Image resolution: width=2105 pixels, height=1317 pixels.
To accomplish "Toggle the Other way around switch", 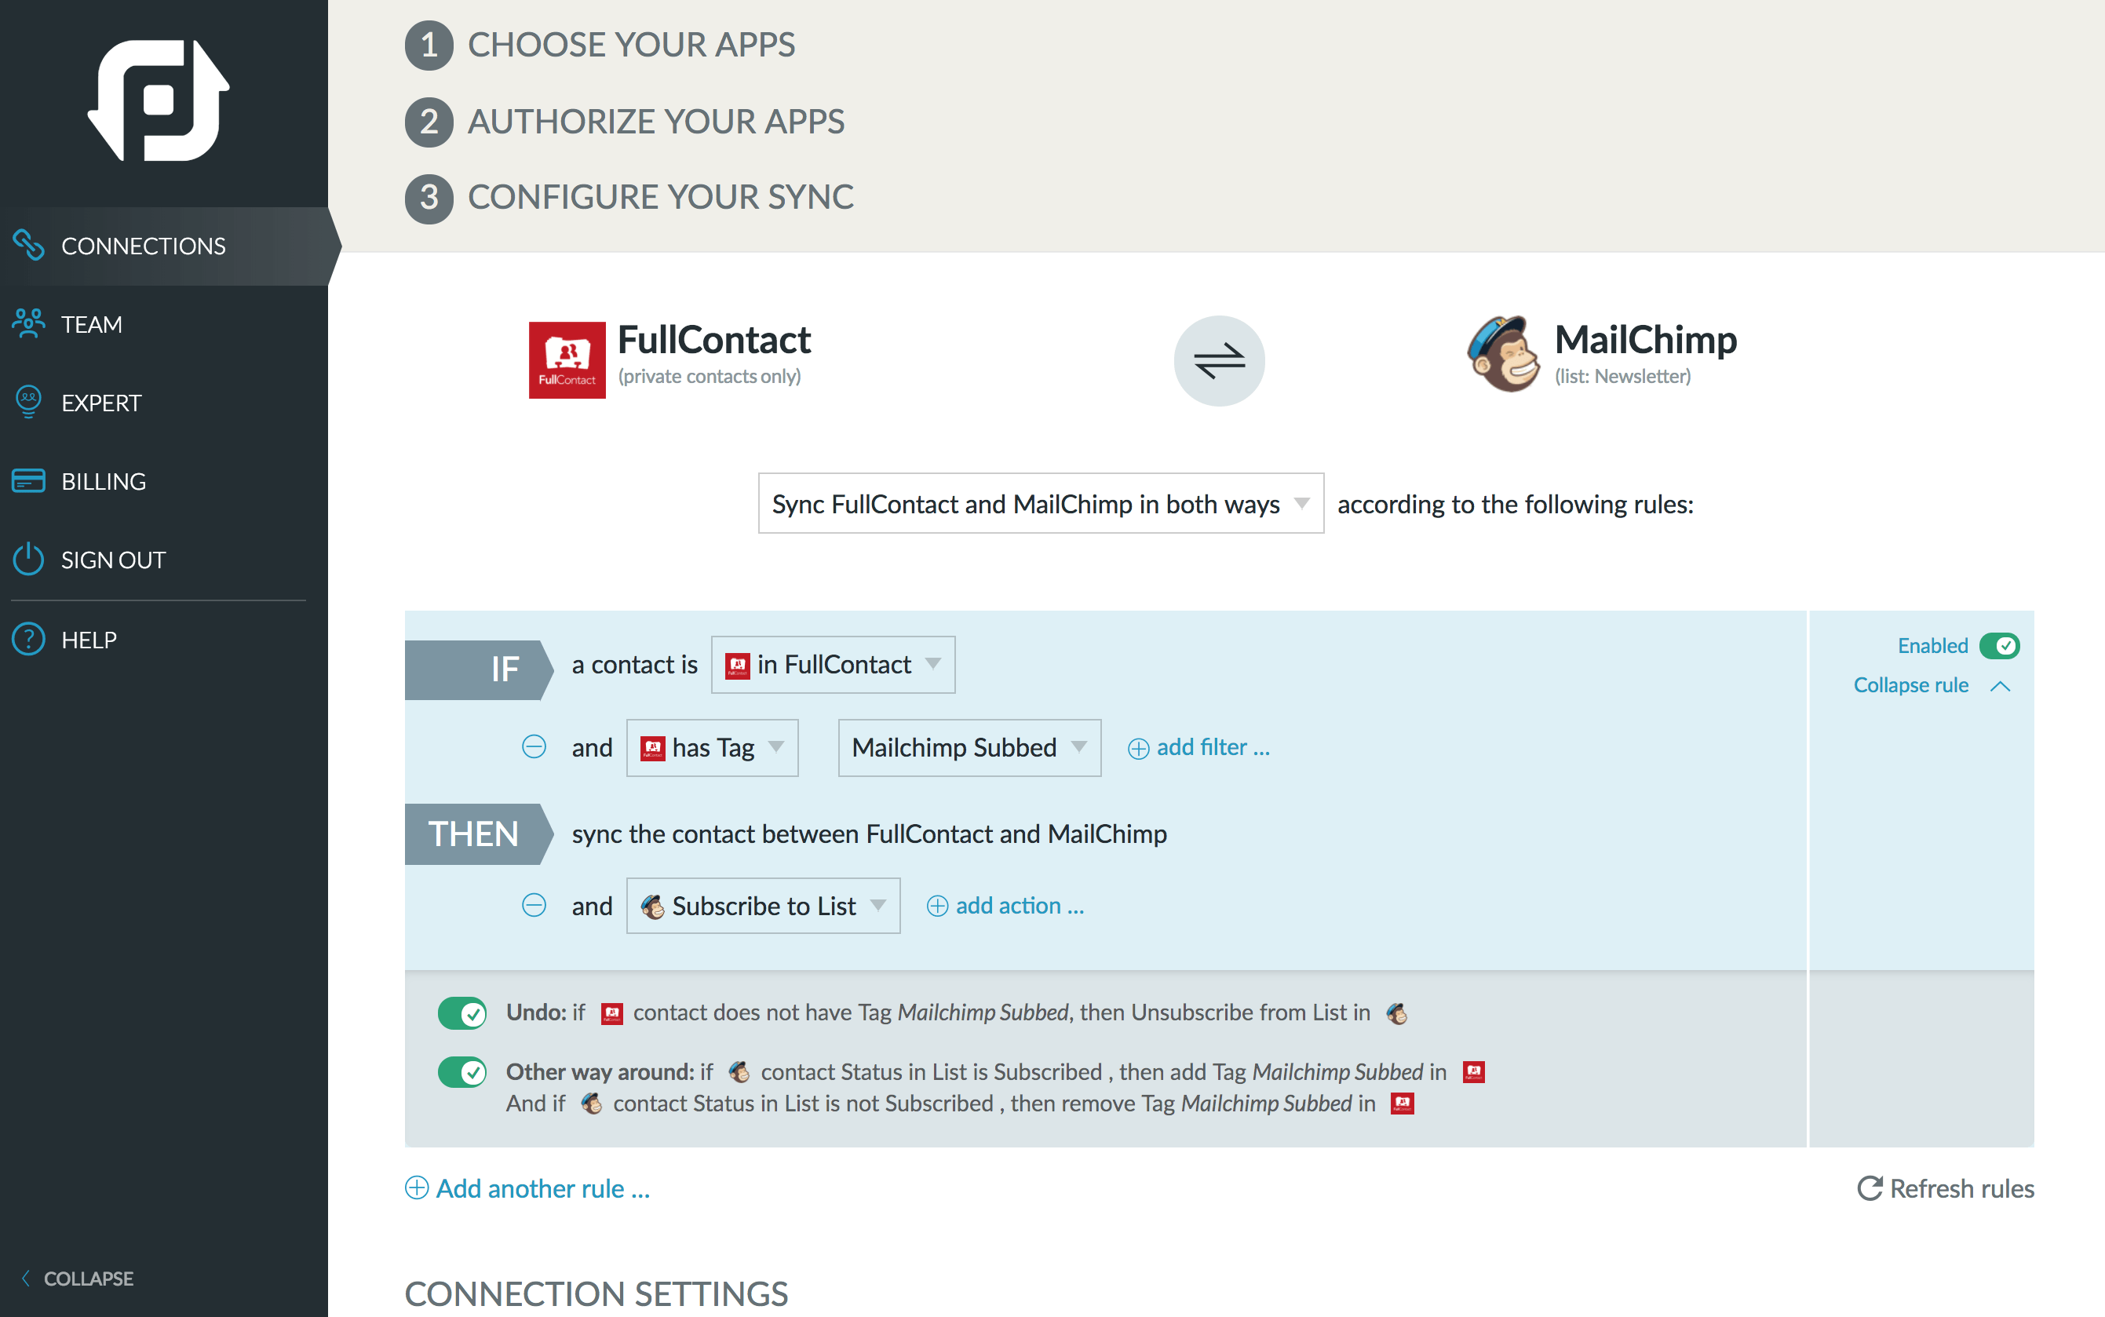I will tap(461, 1072).
